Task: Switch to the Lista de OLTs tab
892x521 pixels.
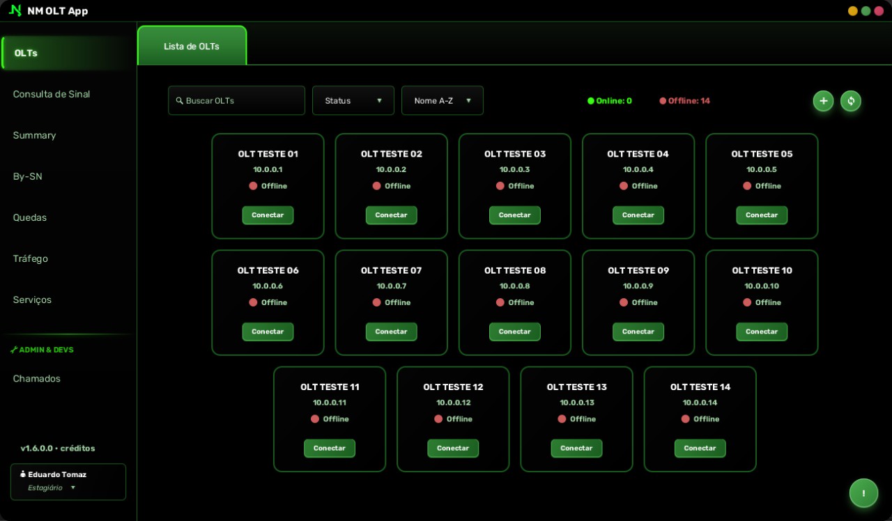Action: (192, 46)
